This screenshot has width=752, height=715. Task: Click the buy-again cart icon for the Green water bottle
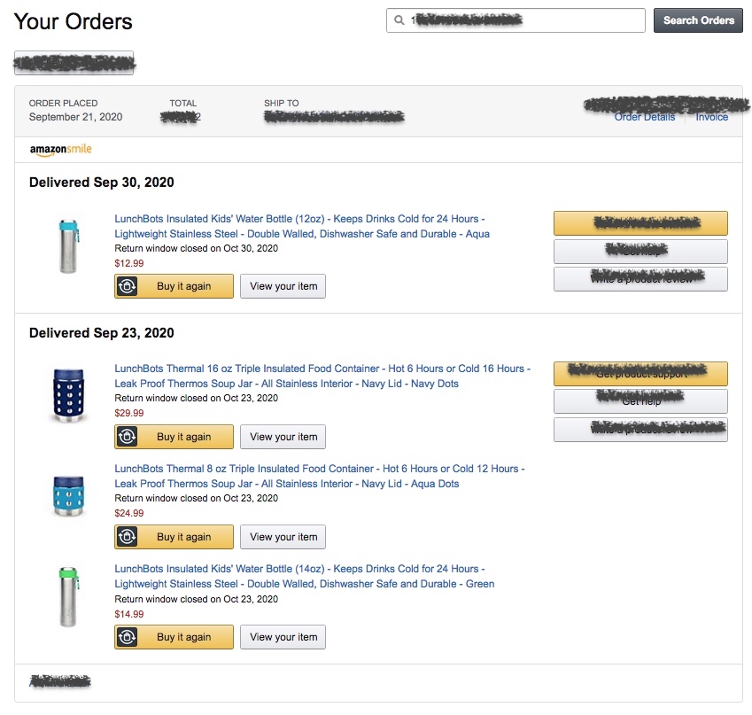[x=127, y=637]
